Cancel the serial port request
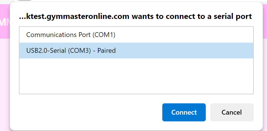The image size is (267, 131). tap(232, 112)
